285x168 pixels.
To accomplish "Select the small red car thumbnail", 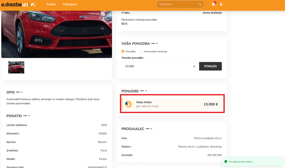I will 16,67.
